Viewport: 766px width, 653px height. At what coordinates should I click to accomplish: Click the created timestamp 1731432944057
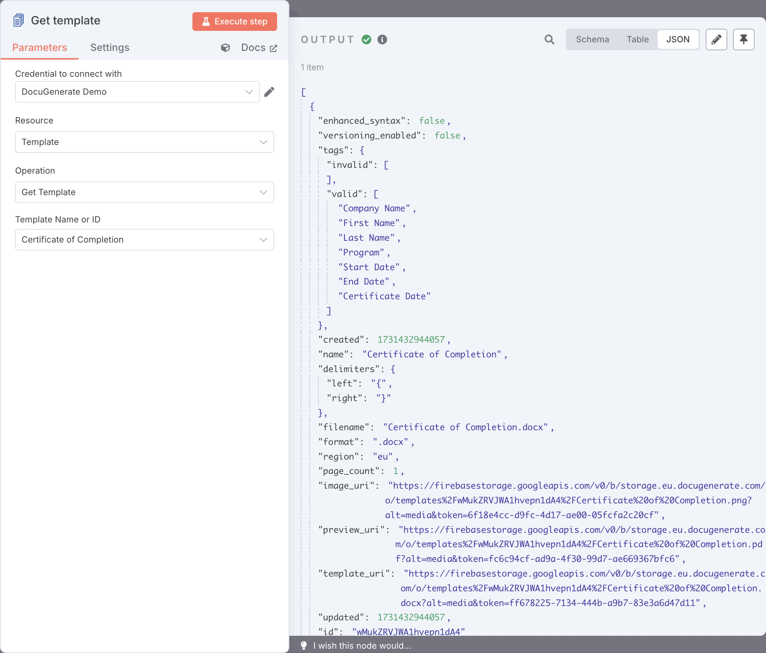point(411,340)
